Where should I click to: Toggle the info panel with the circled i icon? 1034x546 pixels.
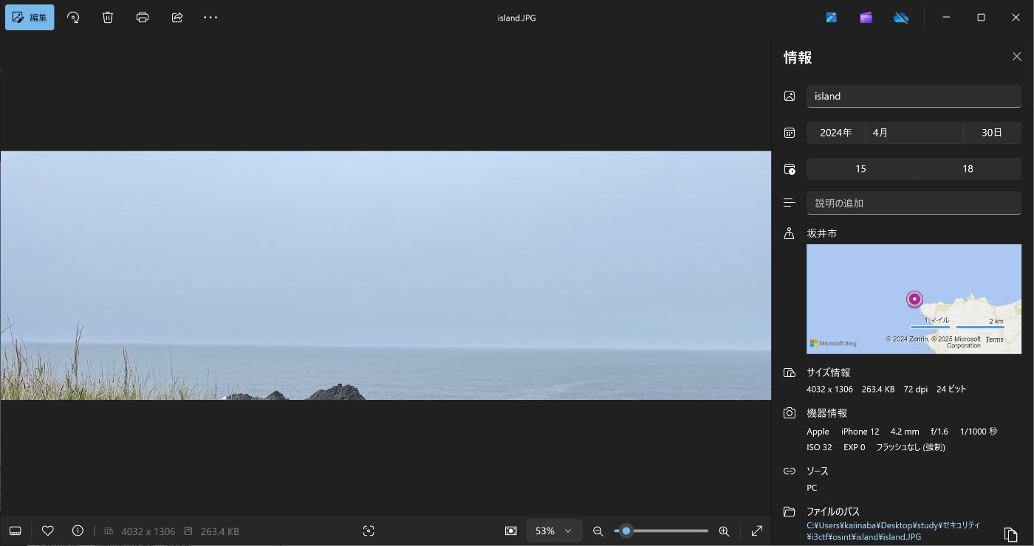78,531
